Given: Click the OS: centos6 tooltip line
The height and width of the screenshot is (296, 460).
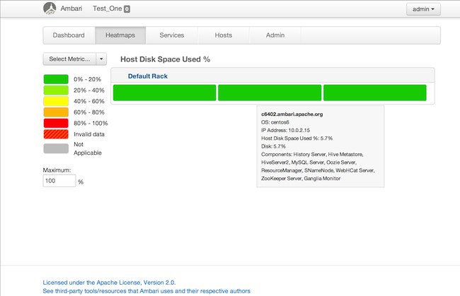Looking at the screenshot, I should pos(275,122).
